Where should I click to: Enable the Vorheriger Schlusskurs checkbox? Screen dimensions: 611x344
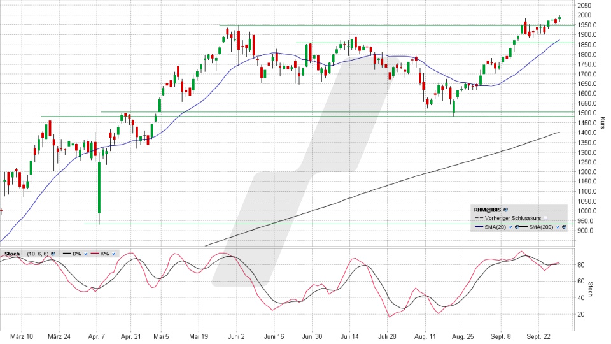544,218
